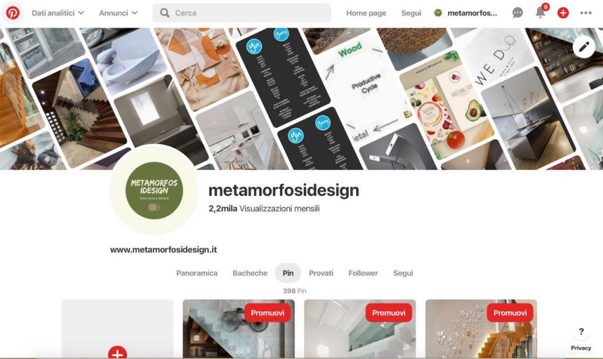Click the red plus create icon in header
Screen dimensions: 603x359
tap(563, 13)
